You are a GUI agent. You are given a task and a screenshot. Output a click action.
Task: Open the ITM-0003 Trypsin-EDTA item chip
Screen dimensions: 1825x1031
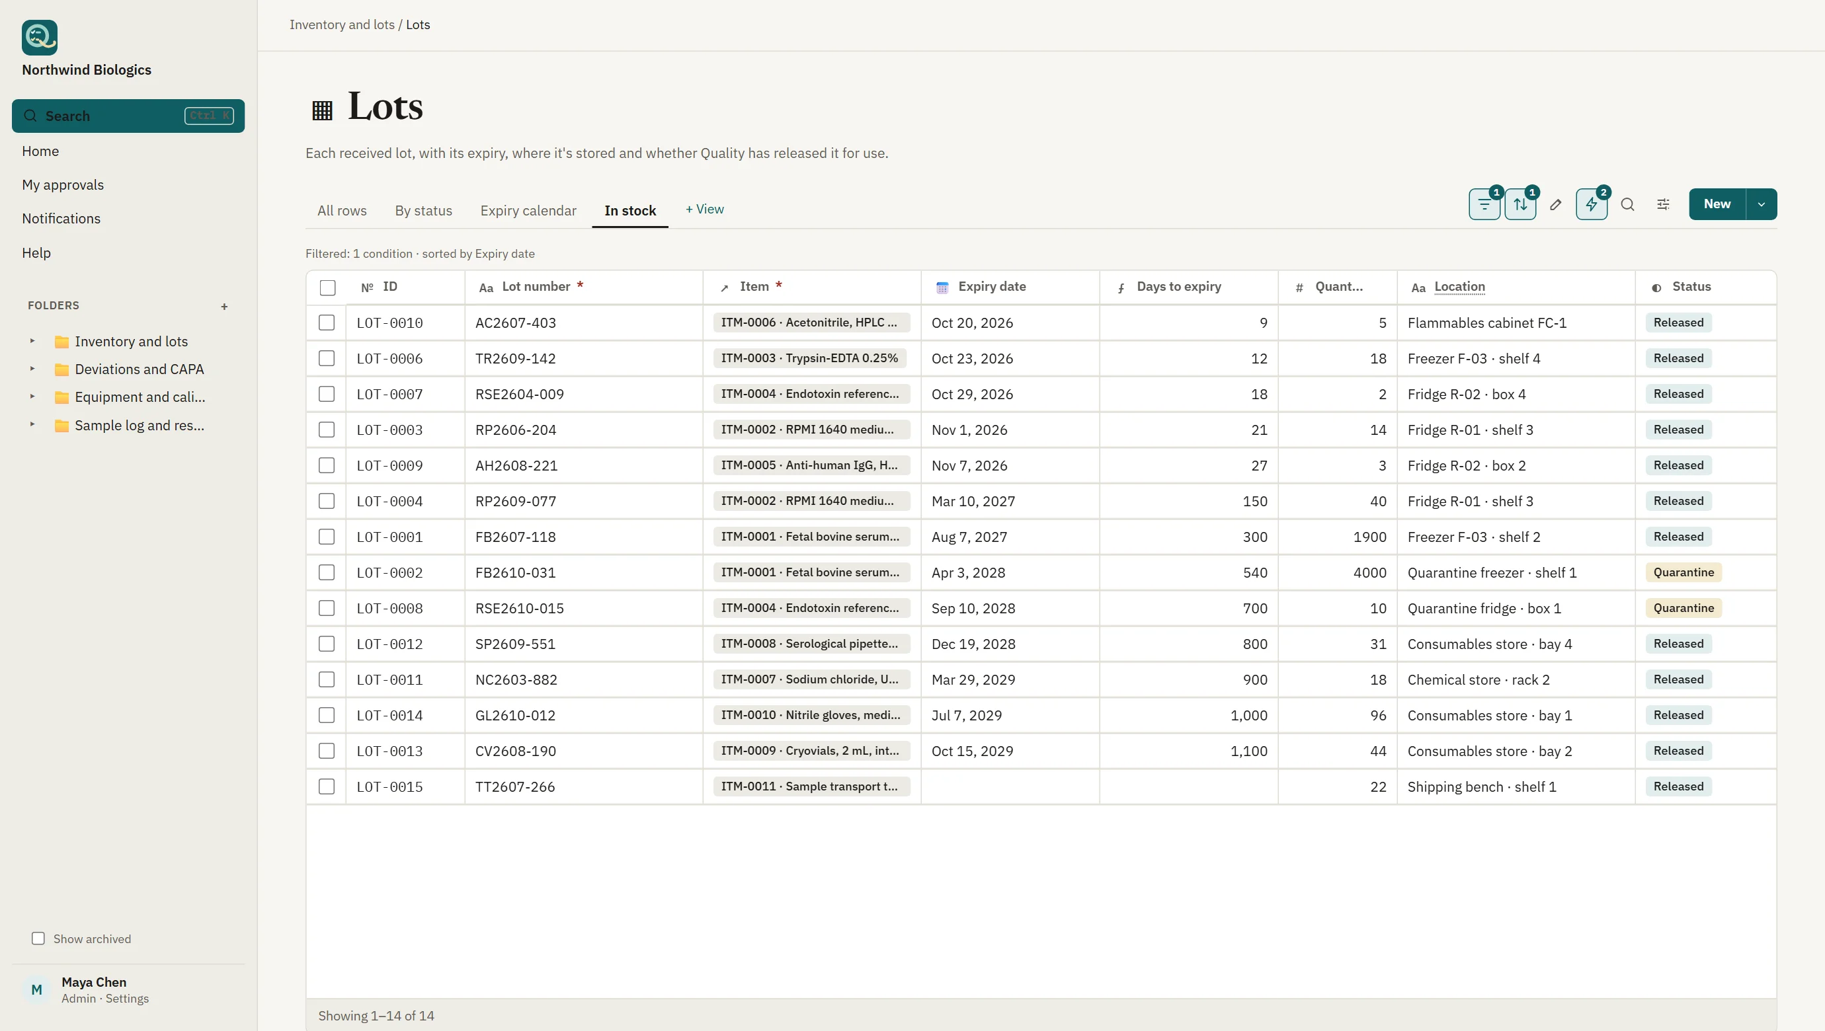click(809, 358)
